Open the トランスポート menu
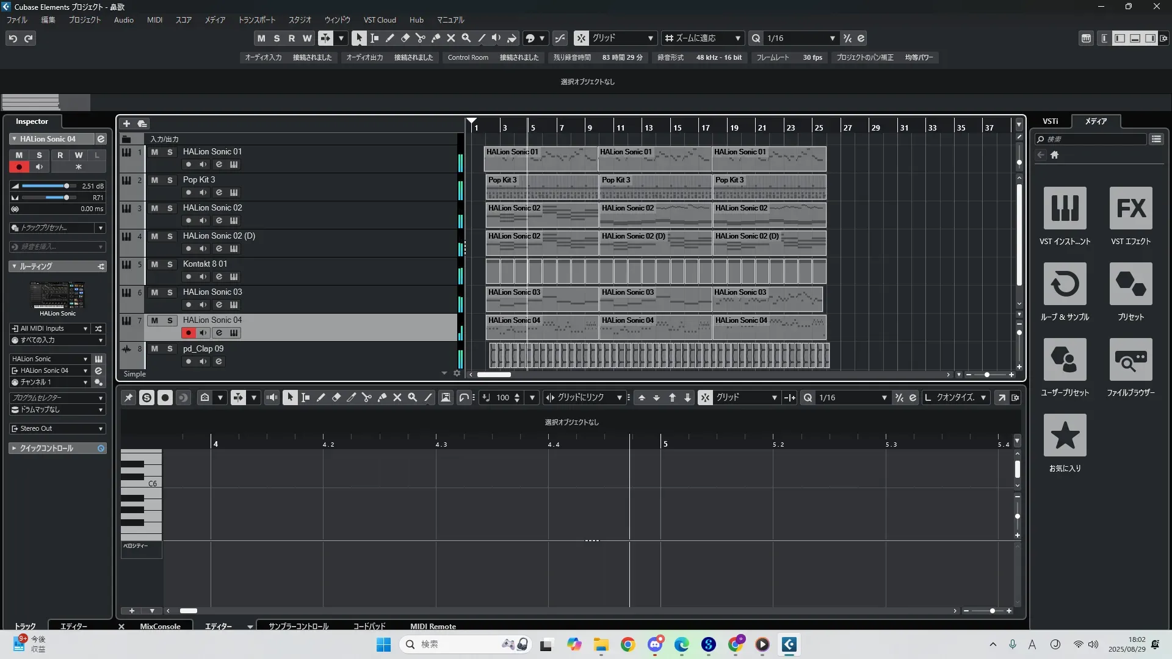Viewport: 1172px width, 659px height. [x=256, y=20]
